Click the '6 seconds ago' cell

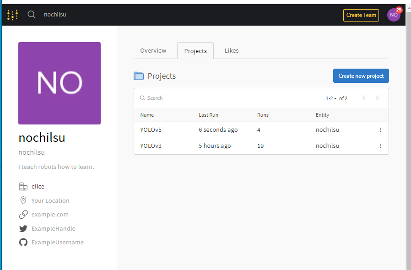218,130
